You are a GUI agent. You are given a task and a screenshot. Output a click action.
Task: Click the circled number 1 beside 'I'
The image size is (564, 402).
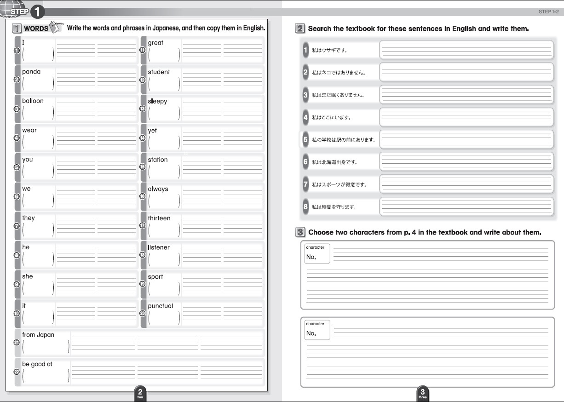pyautogui.click(x=17, y=51)
